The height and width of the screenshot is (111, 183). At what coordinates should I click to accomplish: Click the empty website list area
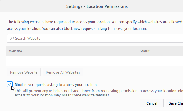click(x=95, y=61)
